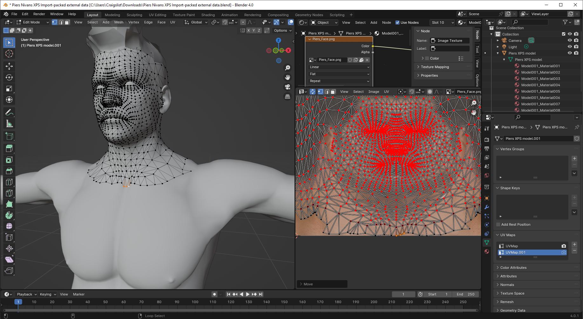The image size is (583, 319).
Task: Click the Options button in viewport
Action: point(282,30)
